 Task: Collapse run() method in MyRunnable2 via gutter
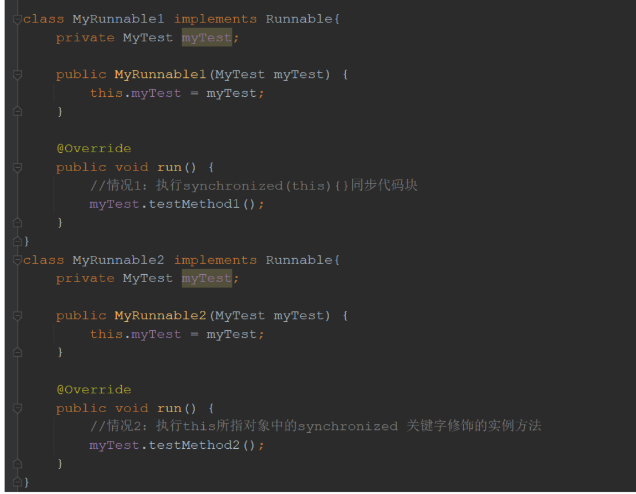click(x=18, y=408)
